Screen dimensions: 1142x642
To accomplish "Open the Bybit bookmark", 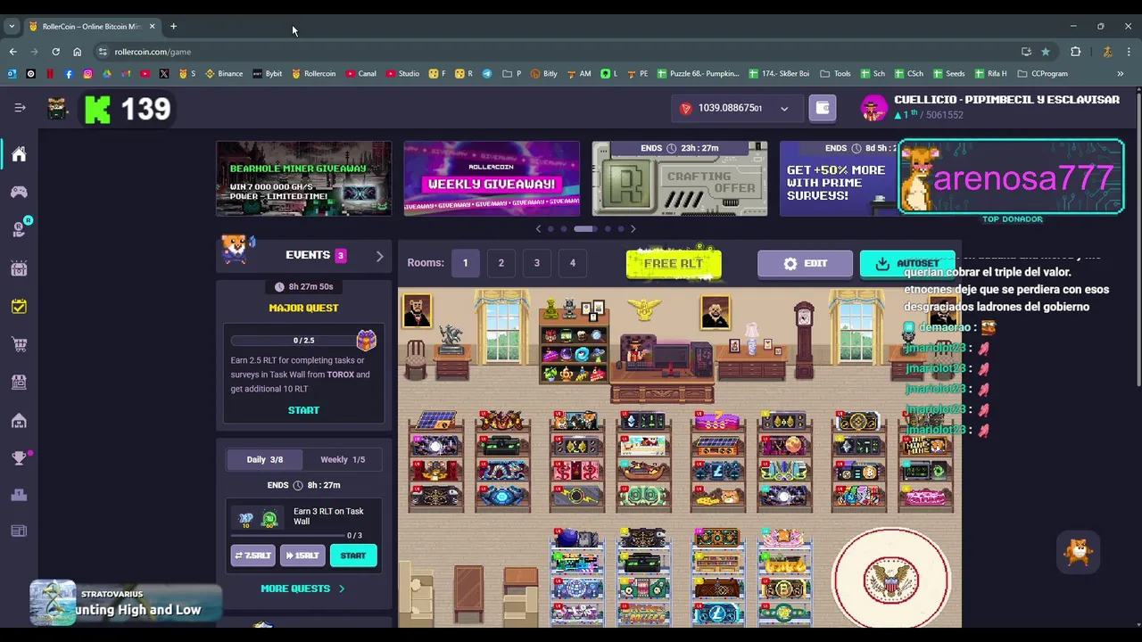I will click(x=268, y=73).
